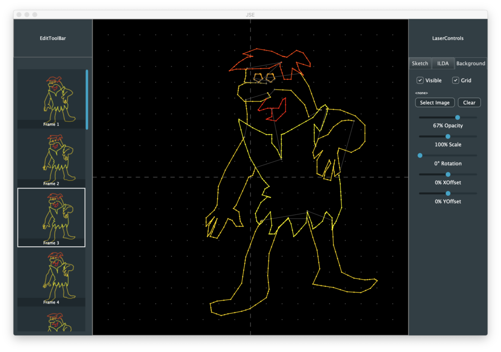Click the partially visible thumbnail below Frame 4
This screenshot has height=352, width=501.
pyautogui.click(x=51, y=321)
